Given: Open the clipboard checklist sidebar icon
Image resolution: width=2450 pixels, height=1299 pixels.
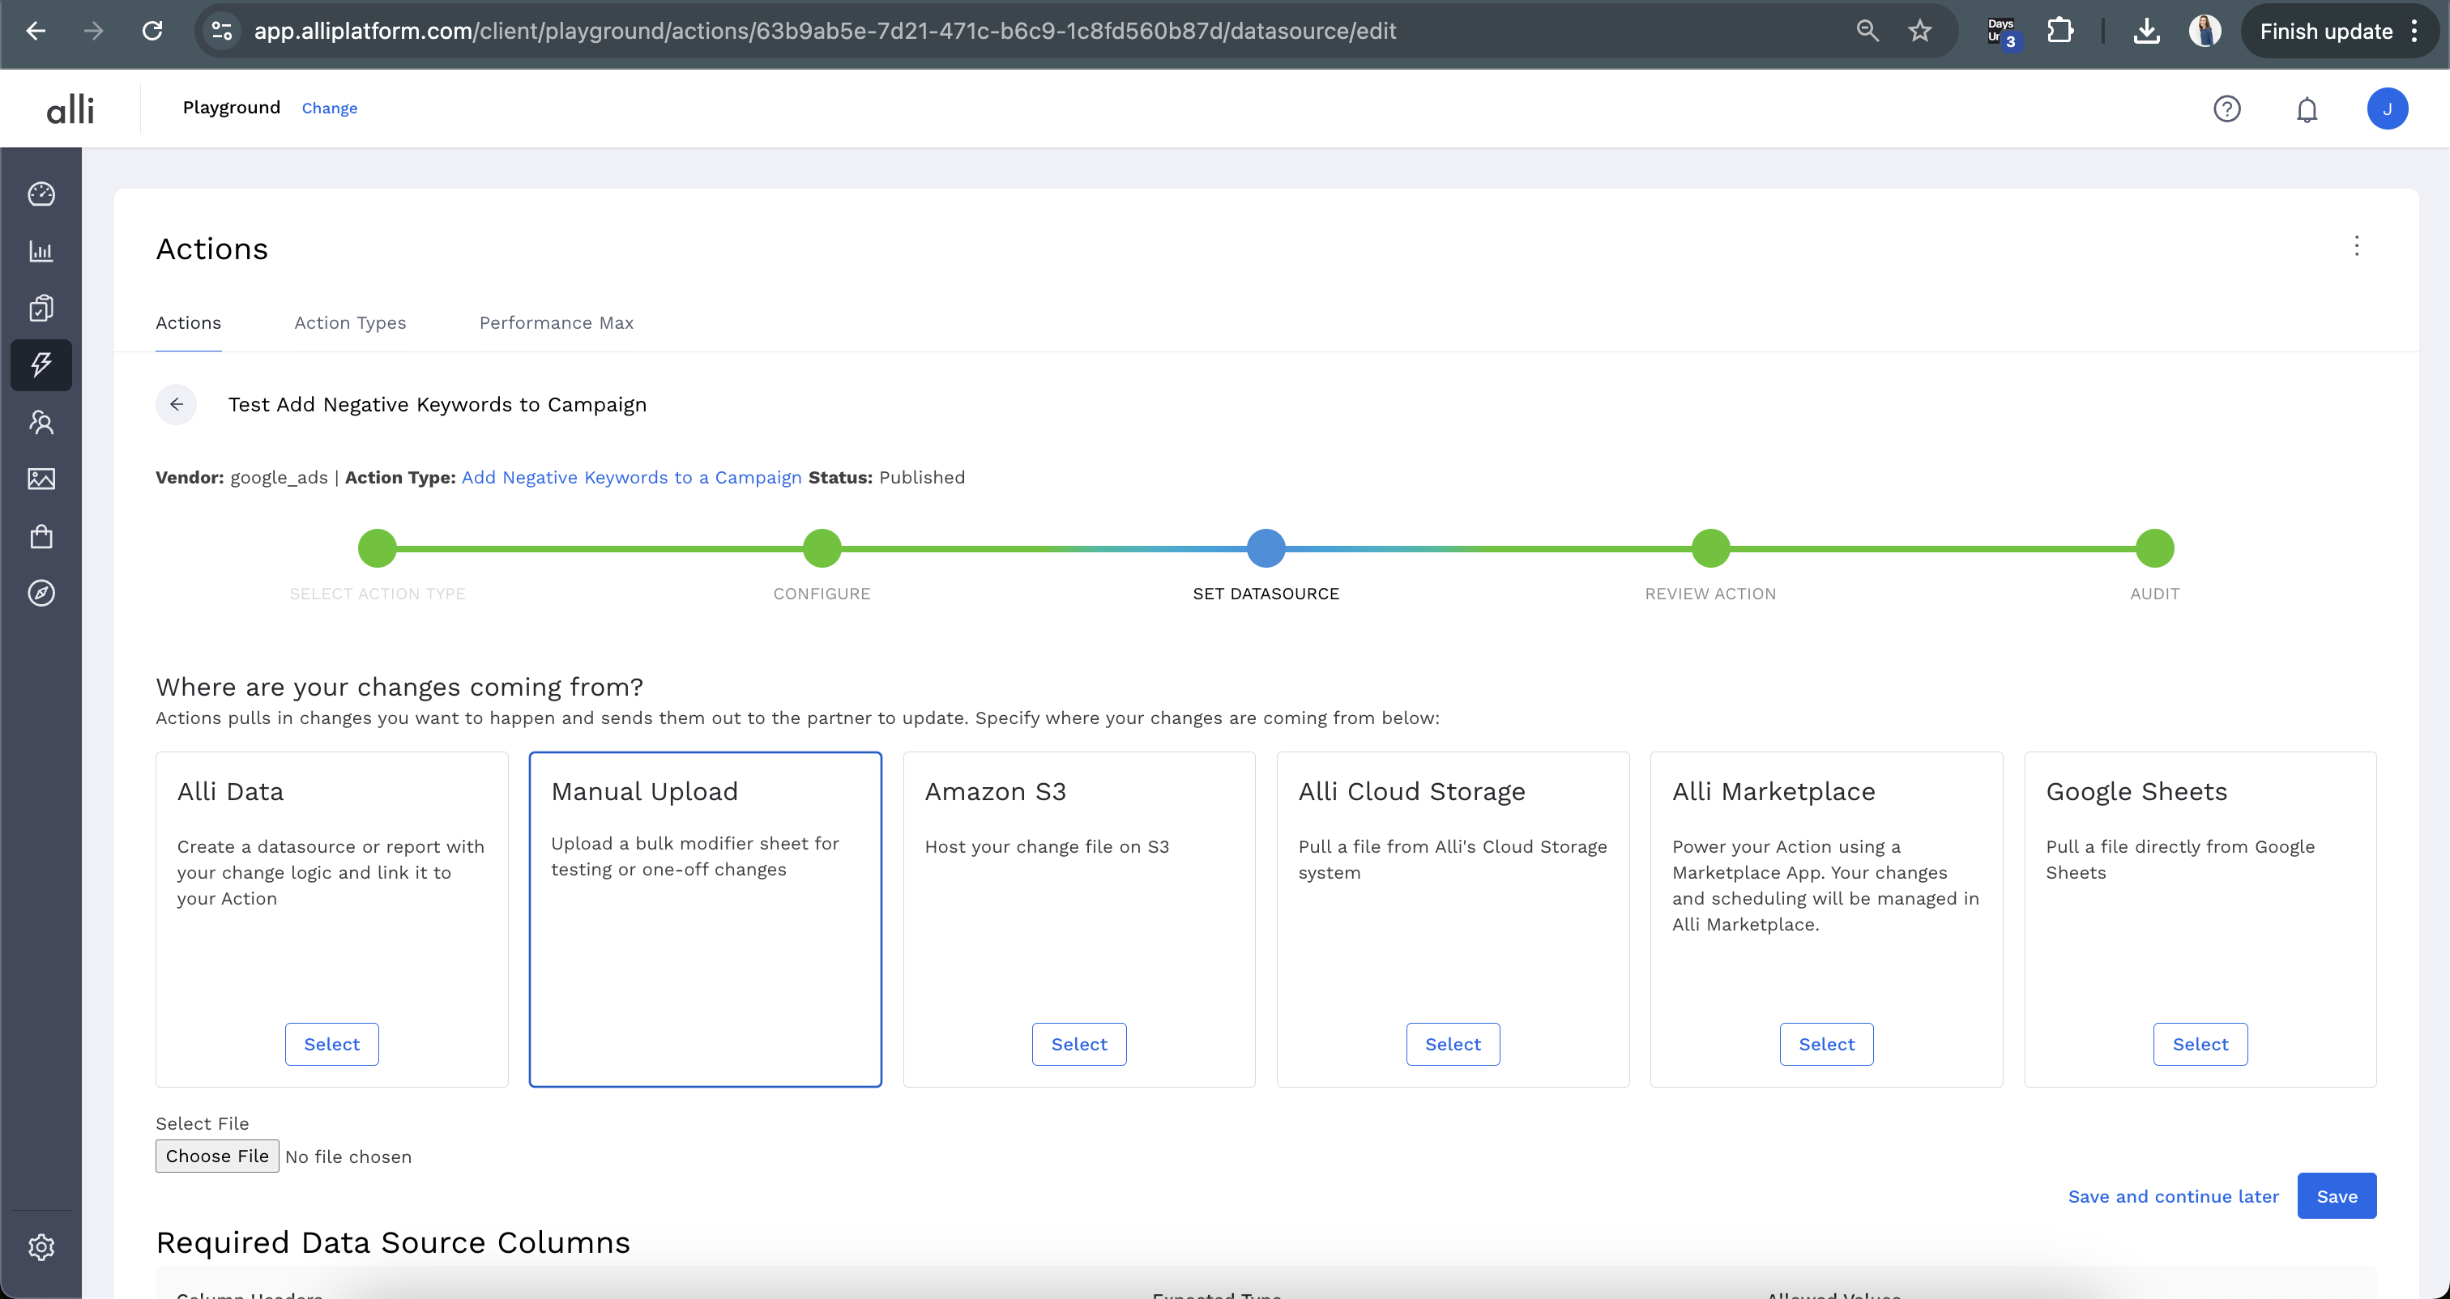Looking at the screenshot, I should point(41,308).
